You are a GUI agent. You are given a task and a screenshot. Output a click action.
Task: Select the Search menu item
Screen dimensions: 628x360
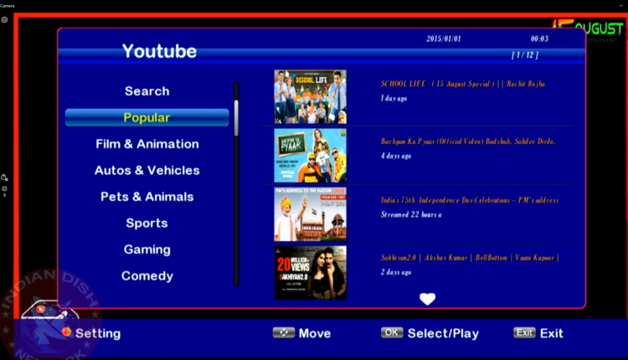tap(147, 91)
